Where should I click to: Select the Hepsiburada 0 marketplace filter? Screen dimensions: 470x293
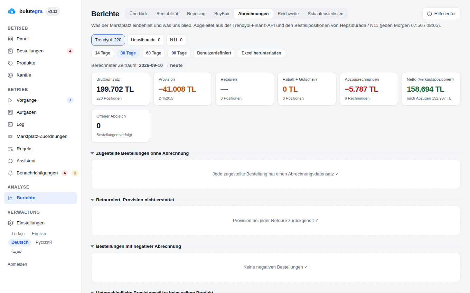coord(145,40)
